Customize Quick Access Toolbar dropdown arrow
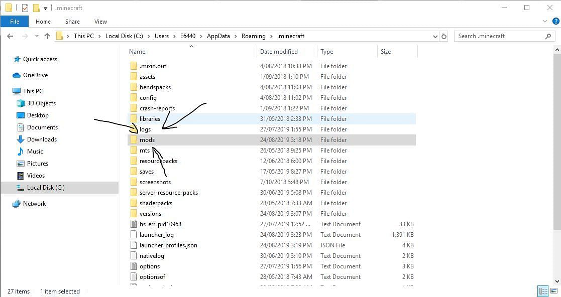 pos(45,8)
